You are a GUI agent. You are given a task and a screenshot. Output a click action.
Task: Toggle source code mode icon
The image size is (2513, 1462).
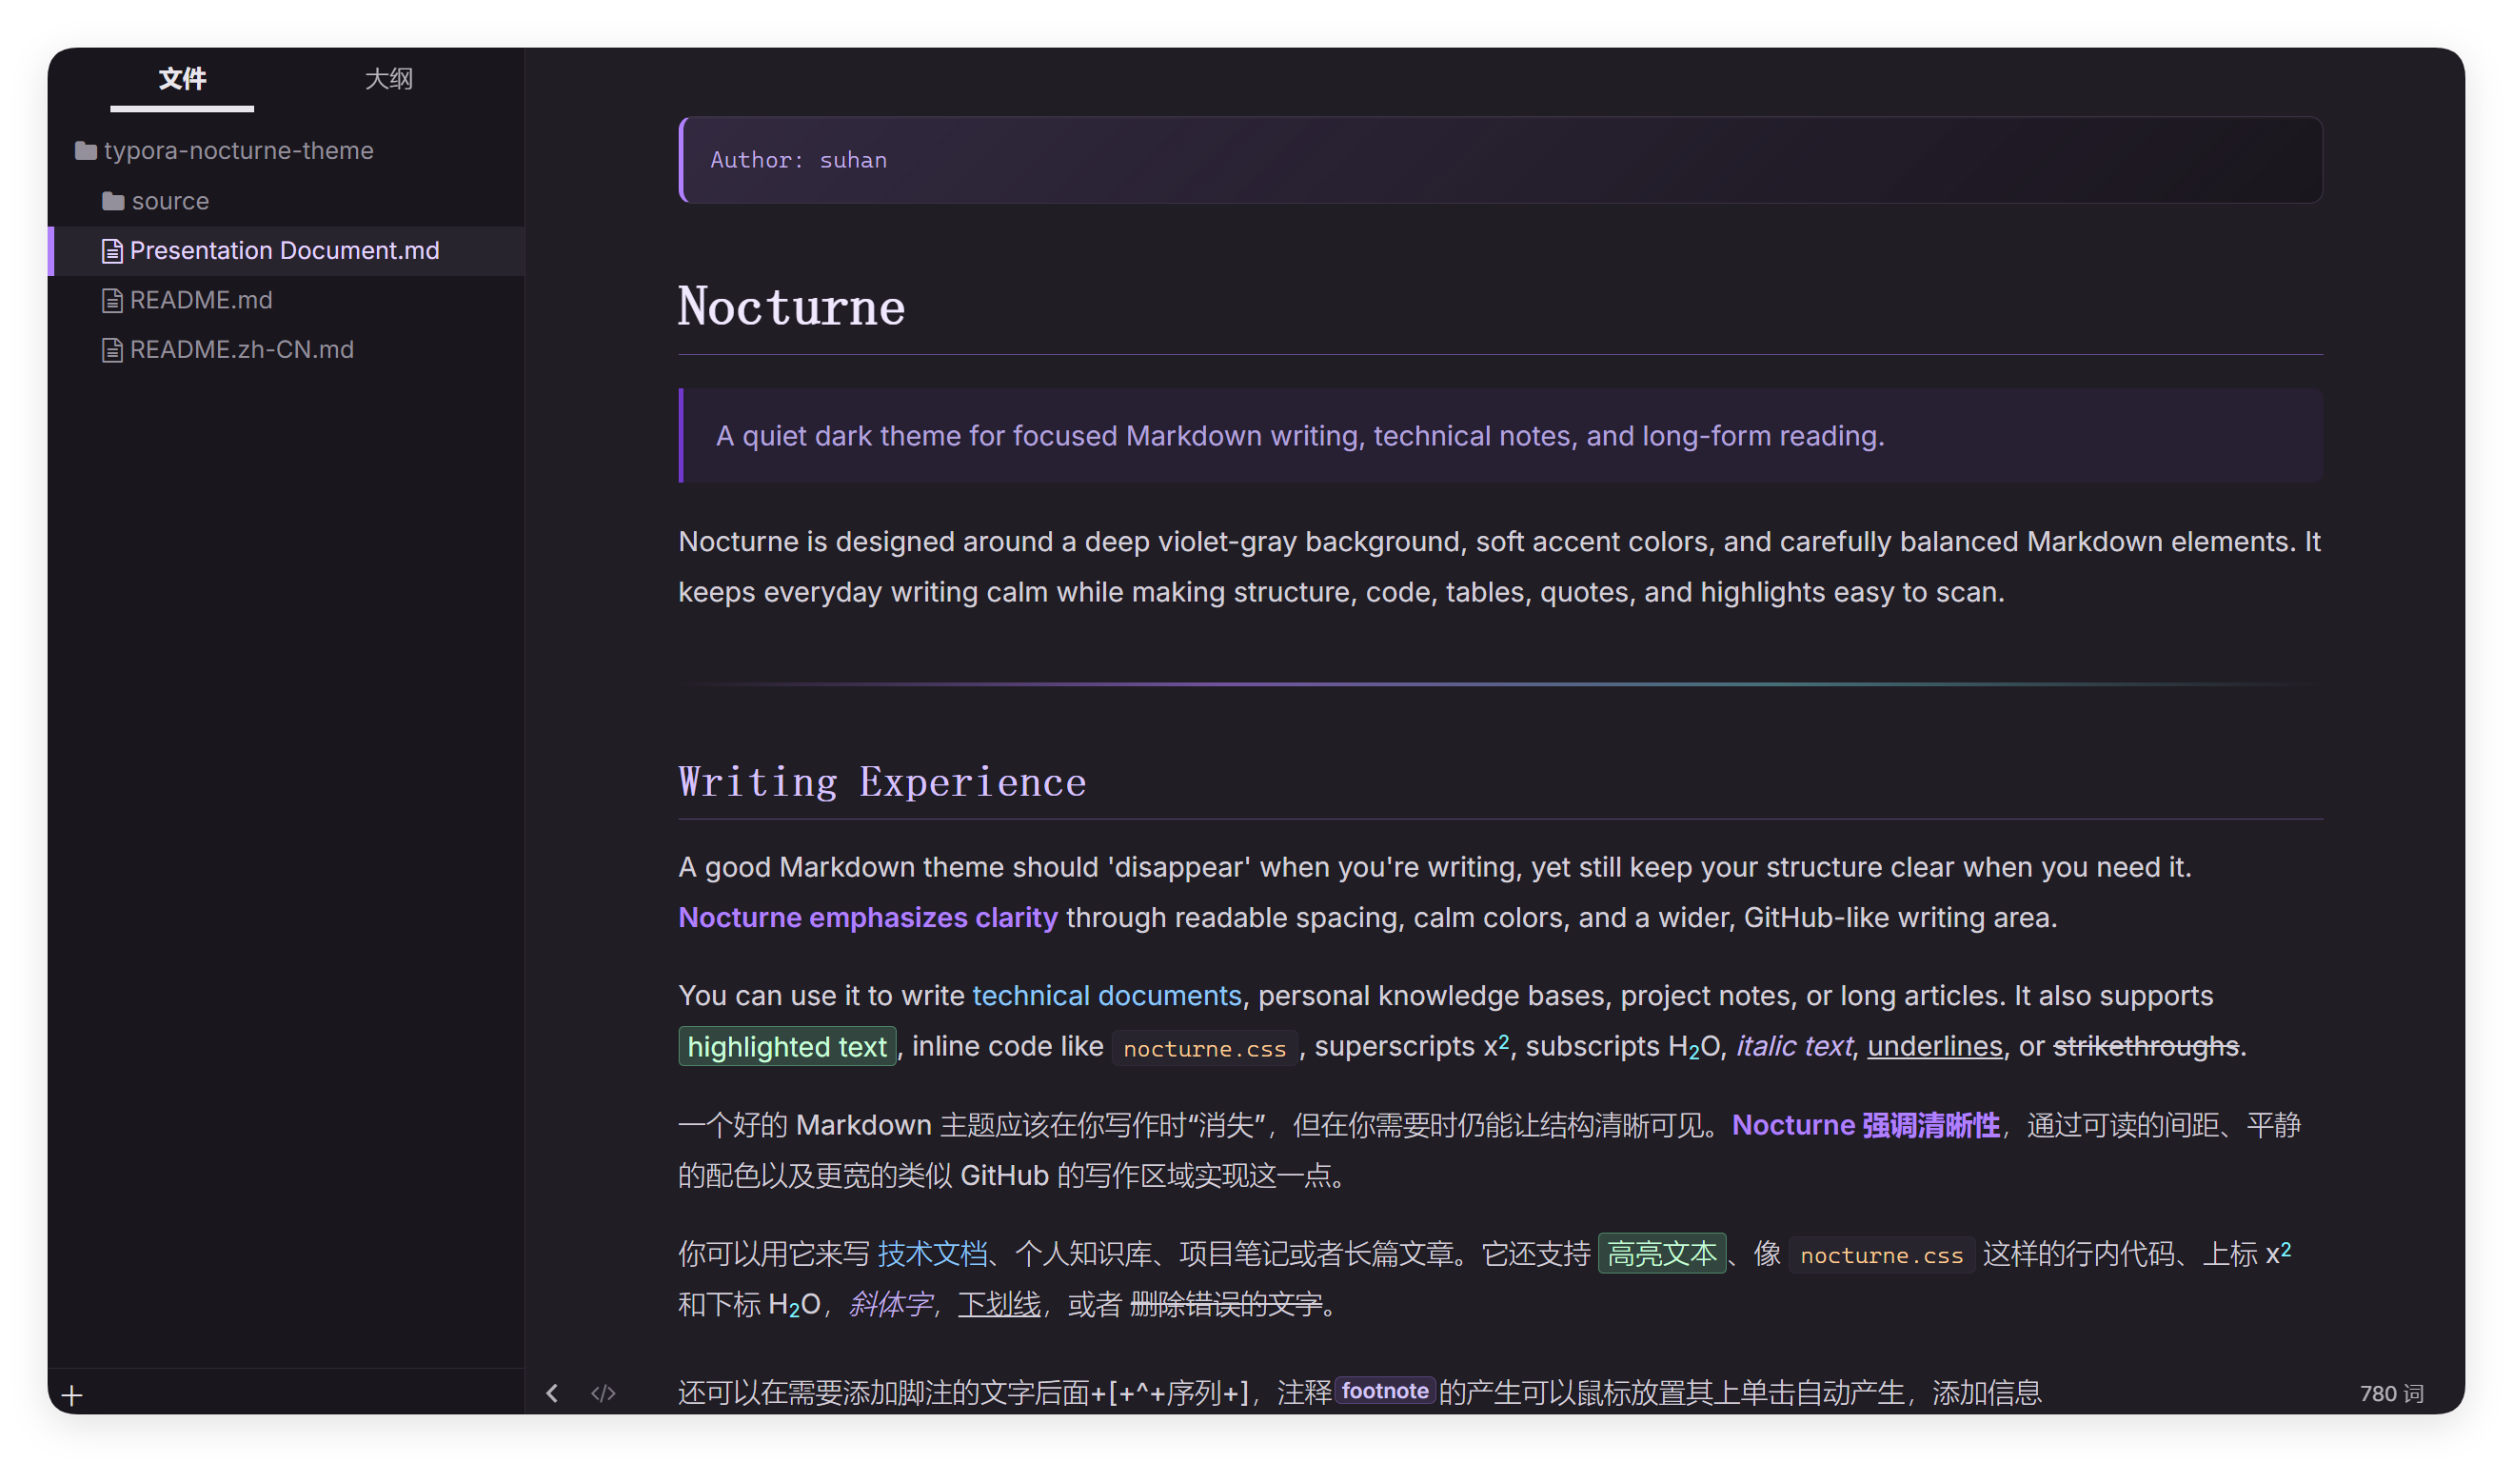(x=604, y=1393)
